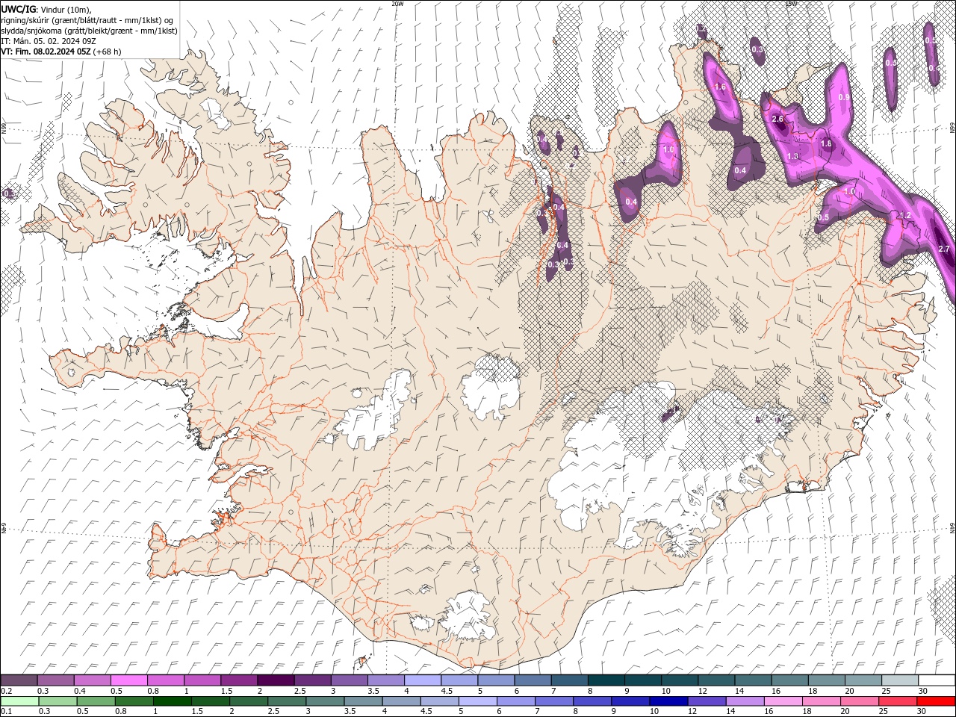Image resolution: width=956 pixels, height=717 pixels.
Task: Click the dark plum 0.2 swatch in upper legend
Action: pyautogui.click(x=19, y=680)
